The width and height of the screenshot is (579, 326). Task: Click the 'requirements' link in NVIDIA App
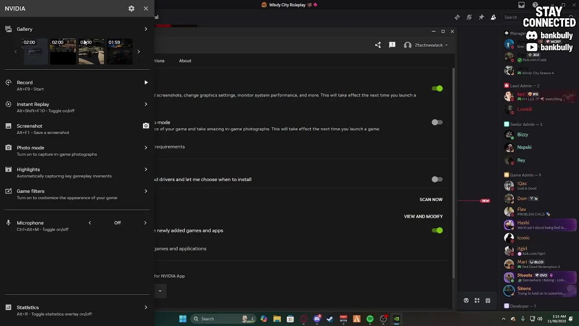tap(170, 147)
